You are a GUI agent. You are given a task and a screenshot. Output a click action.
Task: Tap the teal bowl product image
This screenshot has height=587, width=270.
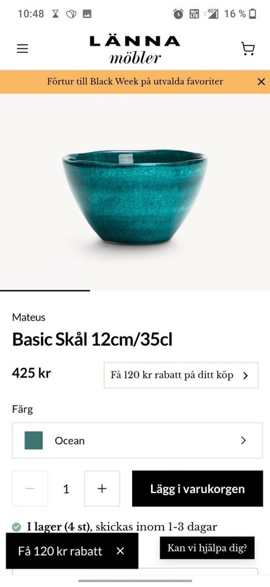(135, 196)
